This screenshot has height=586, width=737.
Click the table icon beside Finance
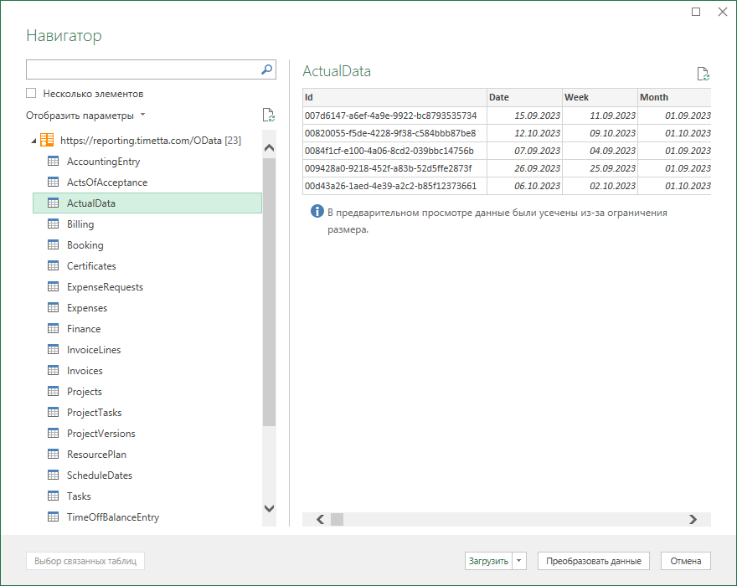[53, 329]
